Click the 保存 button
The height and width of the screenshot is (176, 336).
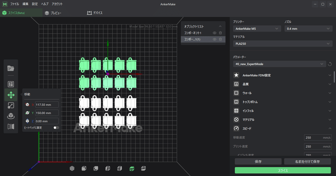[x=258, y=161]
